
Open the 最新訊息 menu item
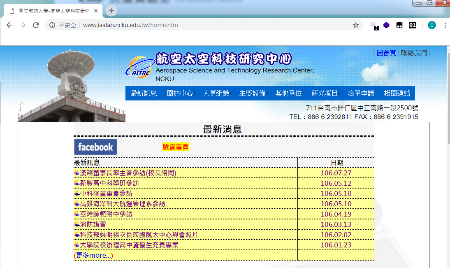tap(144, 93)
